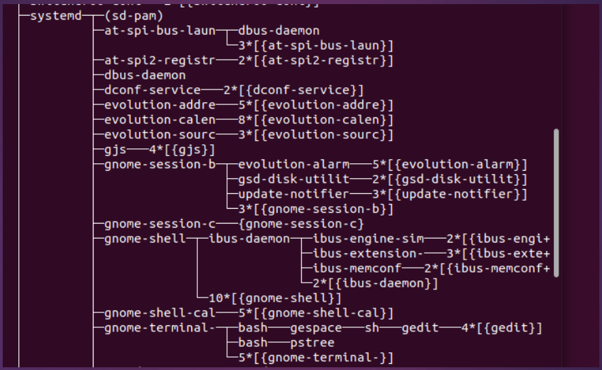Click the gespace process under bash
The width and height of the screenshot is (602, 370).
[315, 328]
